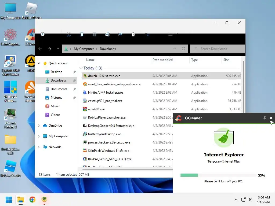Click the New item plus icon
Screen dimensions: 275x206
42,34
